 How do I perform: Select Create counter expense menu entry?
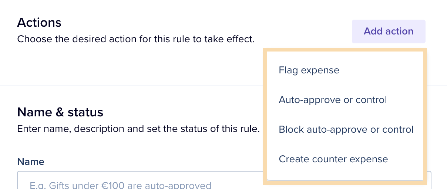coord(333,159)
